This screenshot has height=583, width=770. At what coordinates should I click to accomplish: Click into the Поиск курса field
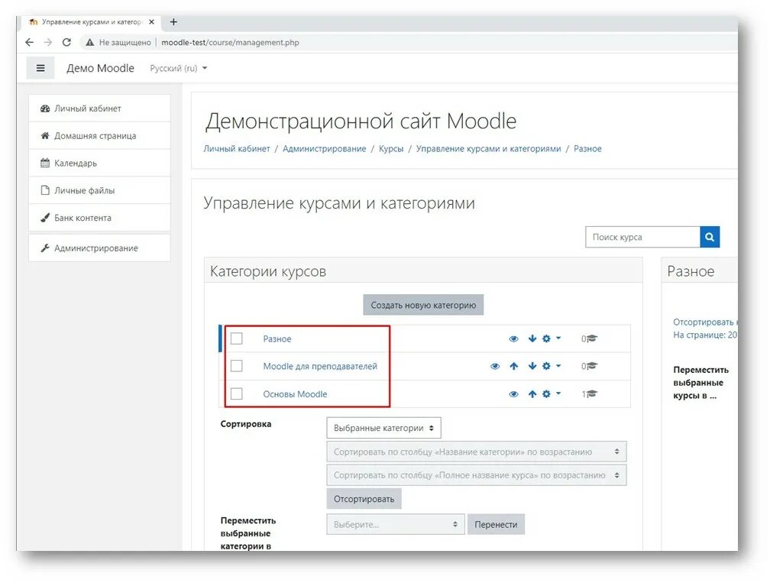tap(643, 237)
